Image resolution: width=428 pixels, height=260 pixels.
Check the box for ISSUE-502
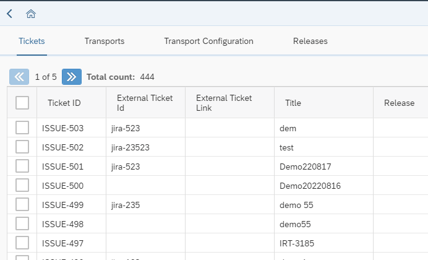coord(22,147)
